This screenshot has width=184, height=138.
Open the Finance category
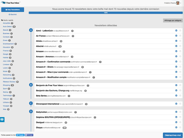pyautogui.click(x=6, y=50)
